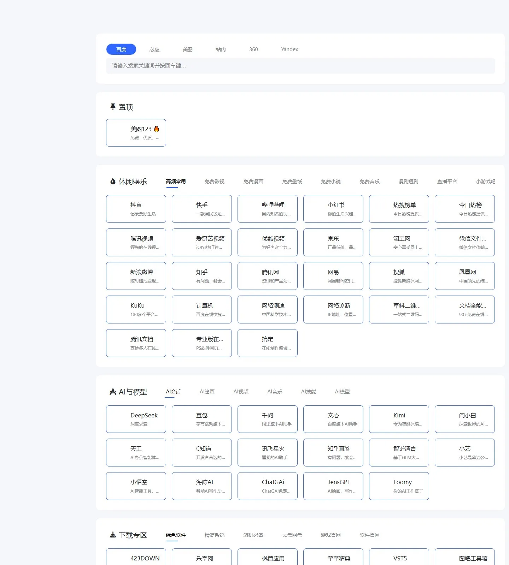Go to the 淘宝网 card
The height and width of the screenshot is (565, 509).
(x=399, y=242)
